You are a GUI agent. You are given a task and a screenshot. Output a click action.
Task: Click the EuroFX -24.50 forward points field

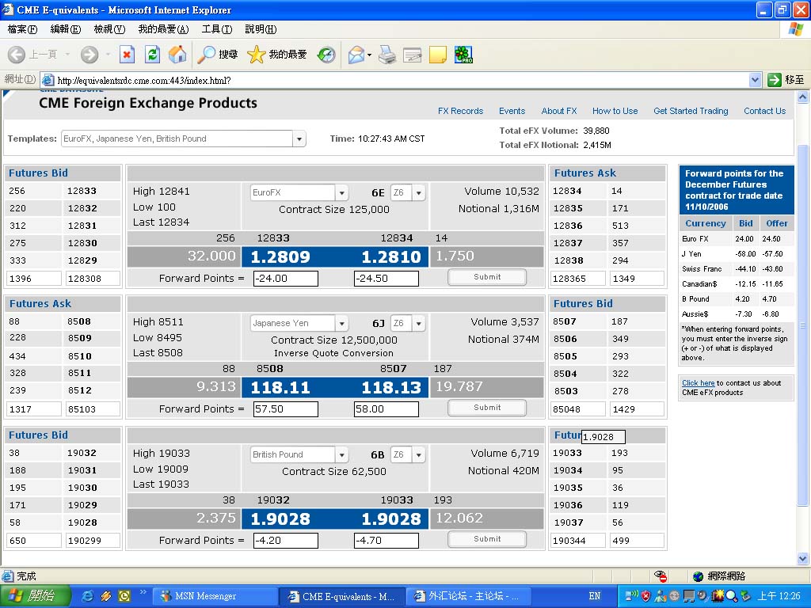[386, 278]
